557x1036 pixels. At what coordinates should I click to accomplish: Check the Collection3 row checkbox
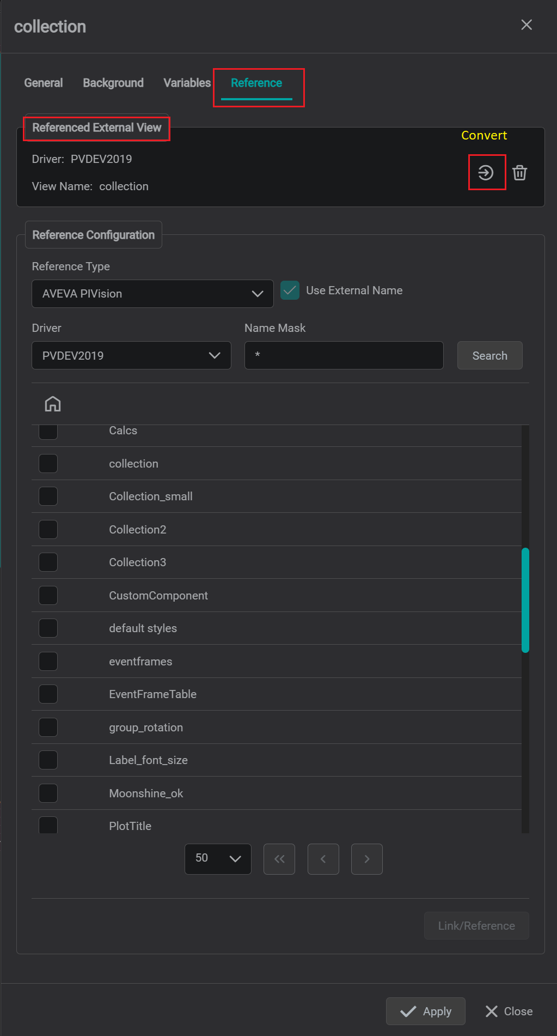(x=48, y=562)
